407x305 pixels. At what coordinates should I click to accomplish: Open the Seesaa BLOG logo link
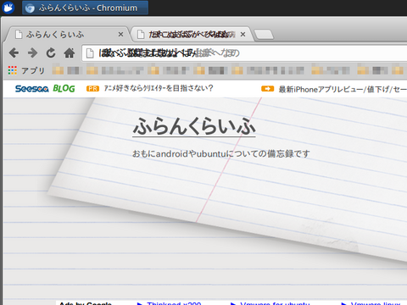[45, 89]
